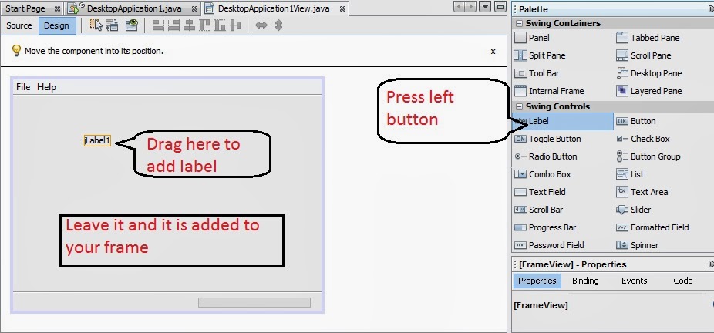Click Align Top in Row icon
Viewport: 714px width, 333px height.
coord(204,25)
